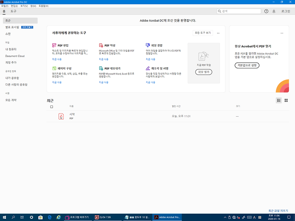Show hidden system tray icons
Image resolution: width=295 pixels, height=221 pixels.
coord(225,217)
